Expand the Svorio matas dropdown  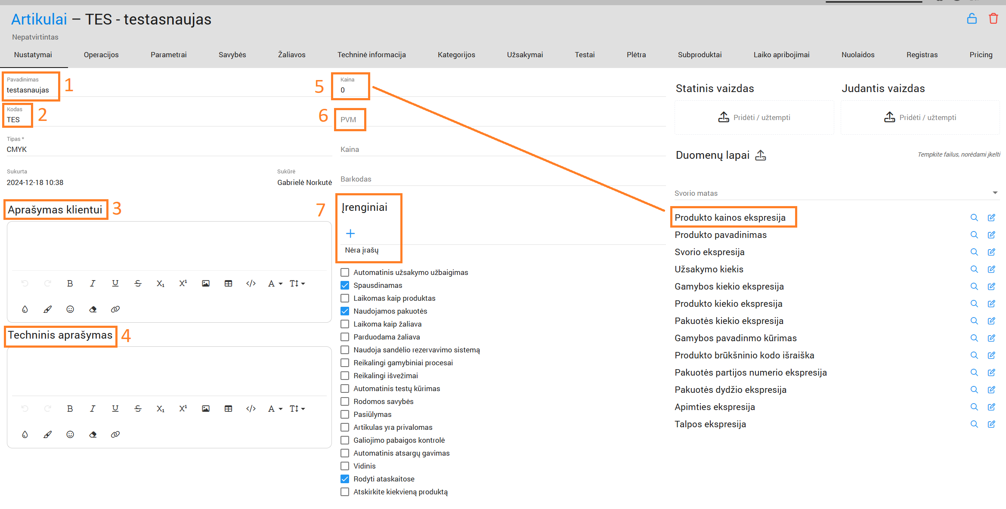(x=995, y=193)
